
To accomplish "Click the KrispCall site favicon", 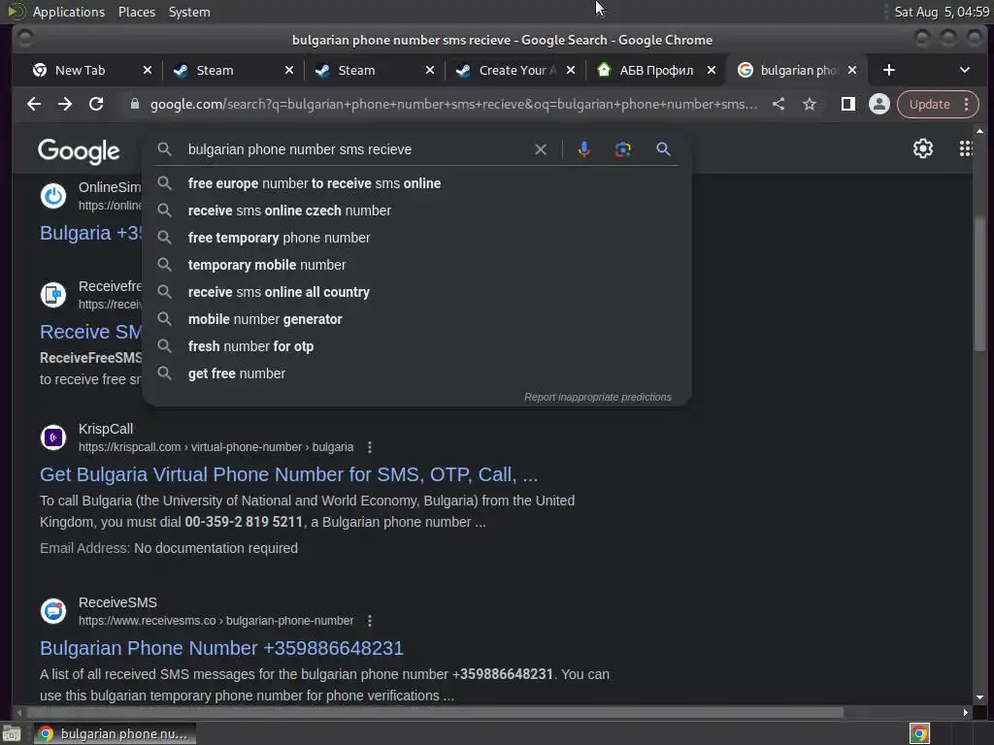I will (53, 437).
